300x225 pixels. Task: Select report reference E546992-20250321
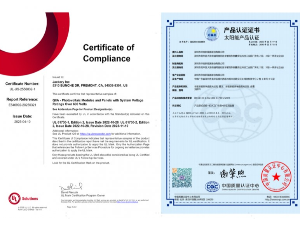(x=23, y=105)
